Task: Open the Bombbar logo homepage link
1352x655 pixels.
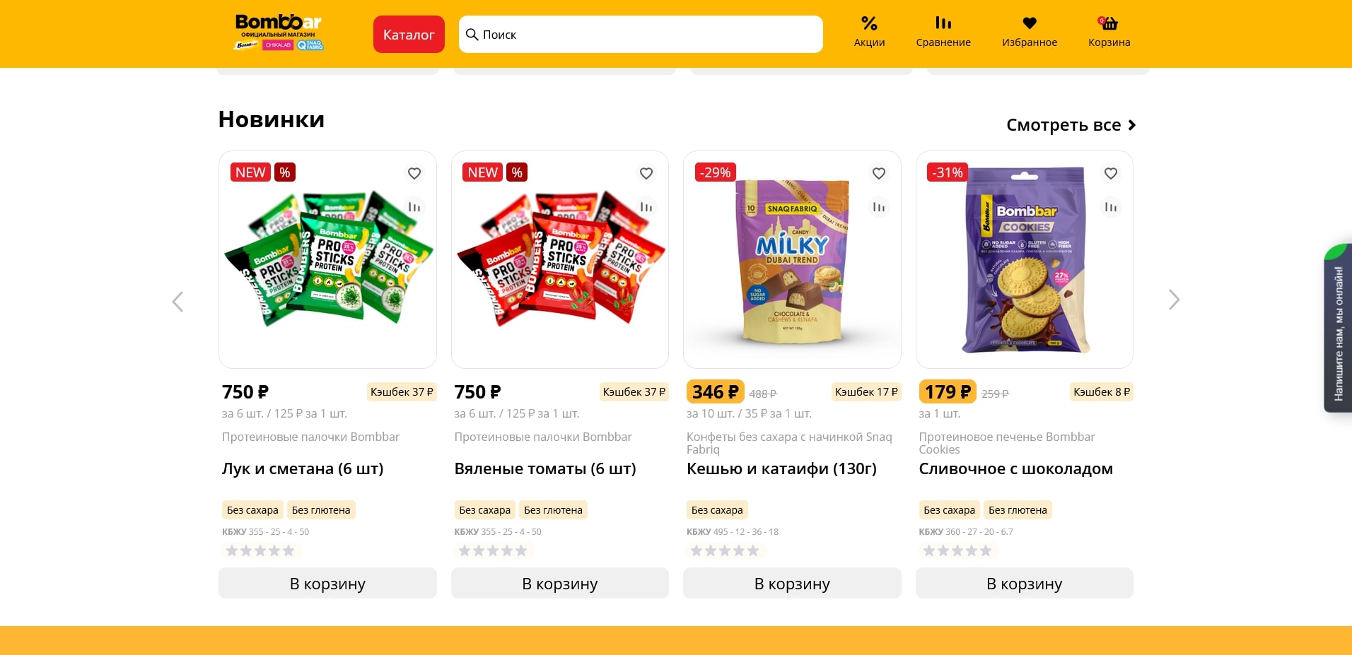Action: [279, 33]
